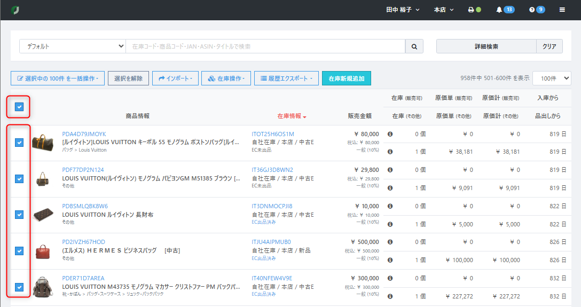Uncheck the PDA4D79JMOYK row checkbox
The image size is (581, 307).
tap(19, 142)
